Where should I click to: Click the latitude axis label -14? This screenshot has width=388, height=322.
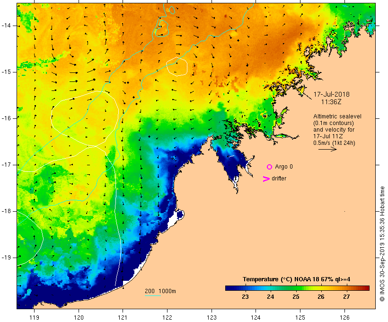pos(6,26)
